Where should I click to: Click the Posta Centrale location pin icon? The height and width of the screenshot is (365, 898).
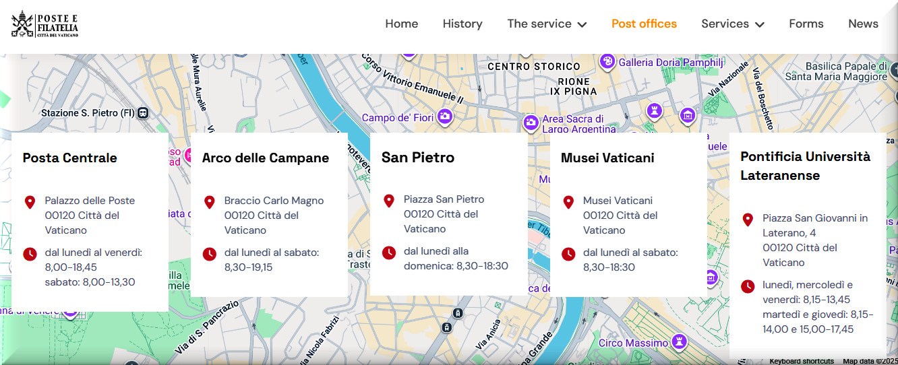coord(30,202)
